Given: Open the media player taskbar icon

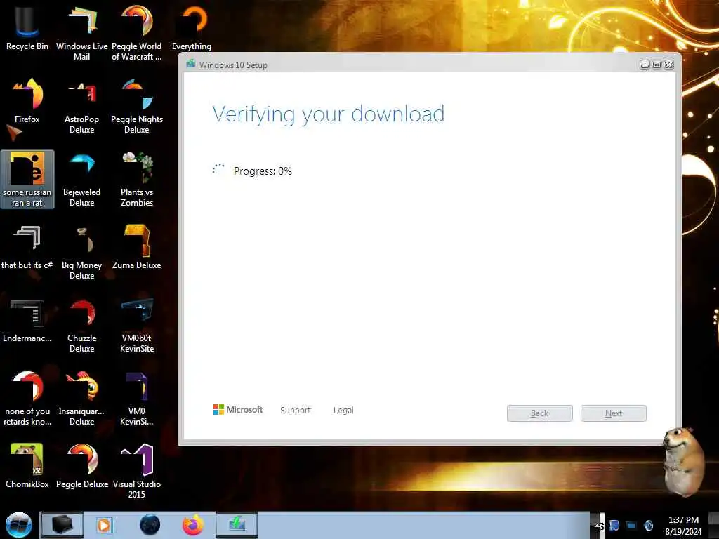Looking at the screenshot, I should pos(104,525).
